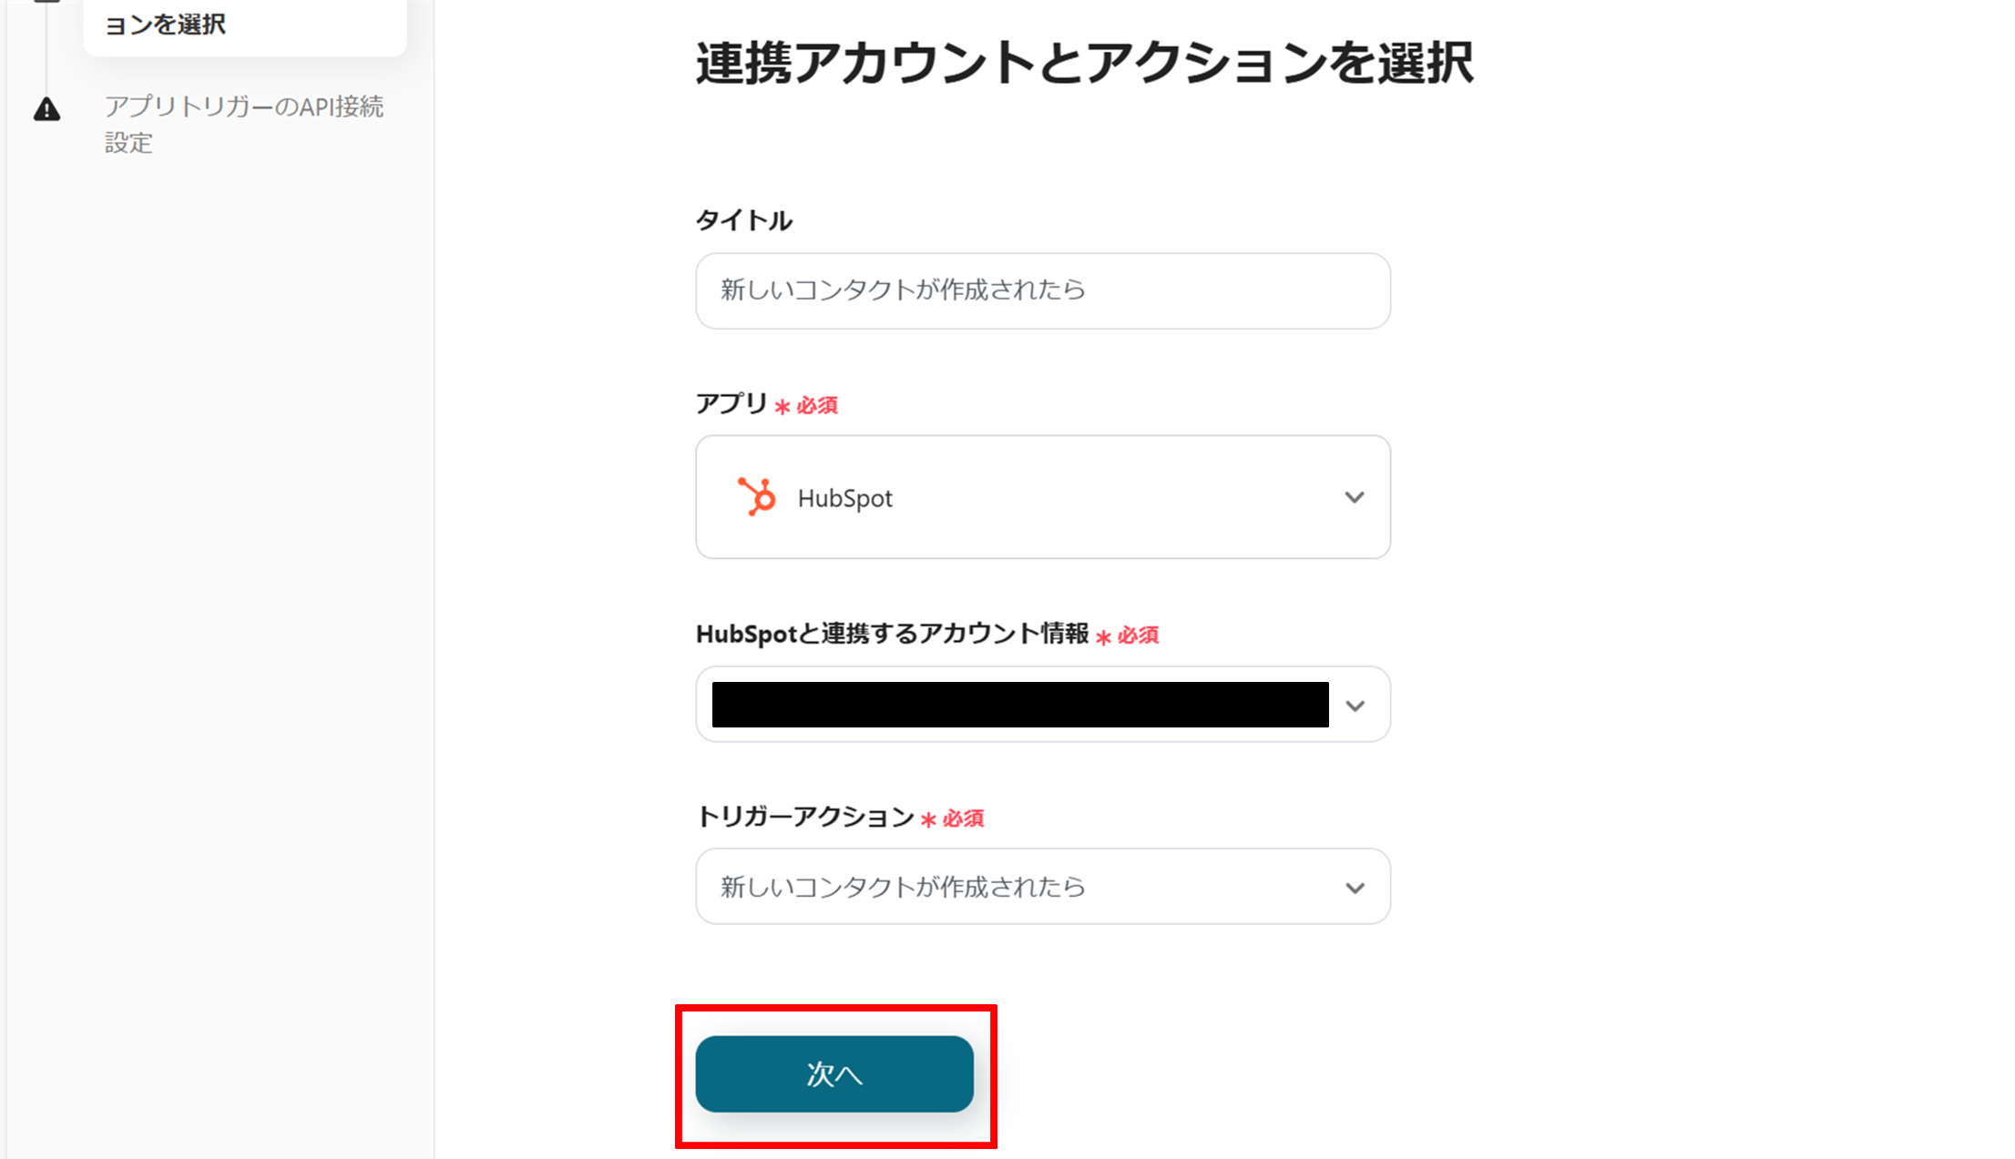Viewport: 2015px width, 1159px height.
Task: Open the HubSpotと連携するアカウント情報 dropdown
Action: (1042, 704)
